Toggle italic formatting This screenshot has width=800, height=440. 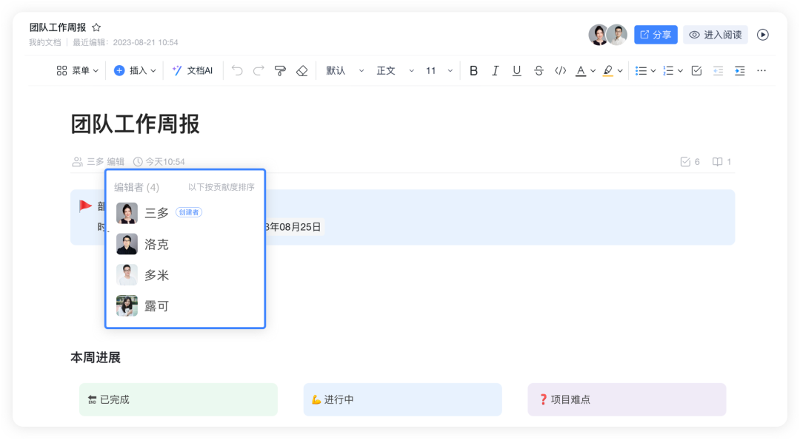coord(496,71)
